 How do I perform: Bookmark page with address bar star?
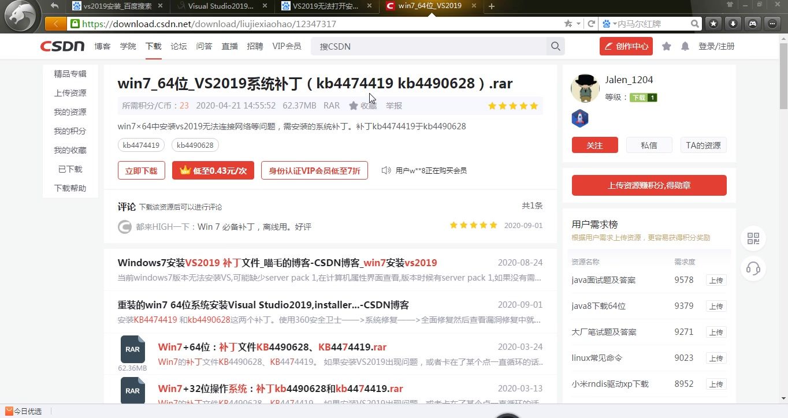coord(568,24)
